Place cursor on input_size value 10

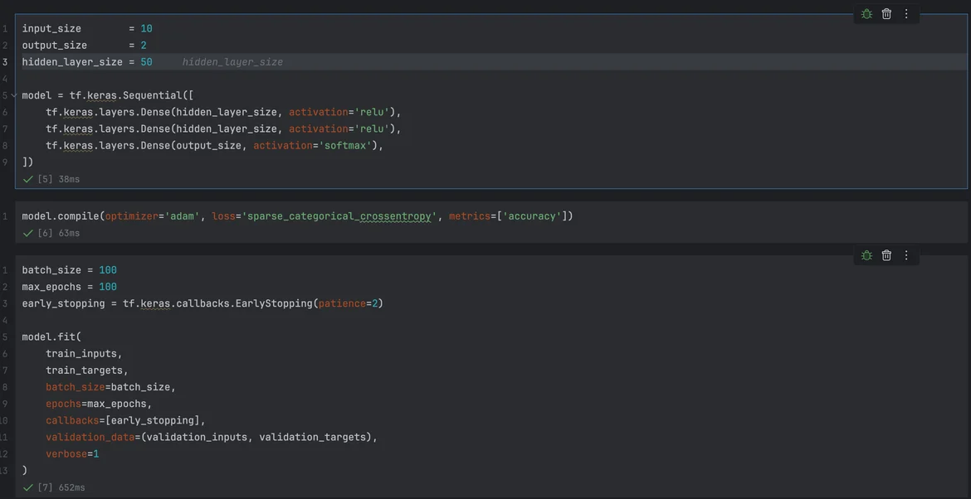[x=146, y=29]
